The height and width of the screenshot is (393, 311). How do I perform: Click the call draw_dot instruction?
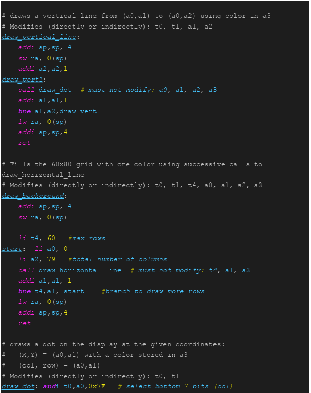pyautogui.click(x=45, y=90)
